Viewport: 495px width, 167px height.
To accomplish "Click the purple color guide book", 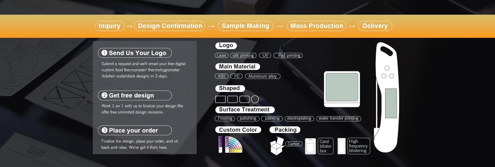I will pyautogui.click(x=220, y=144).
